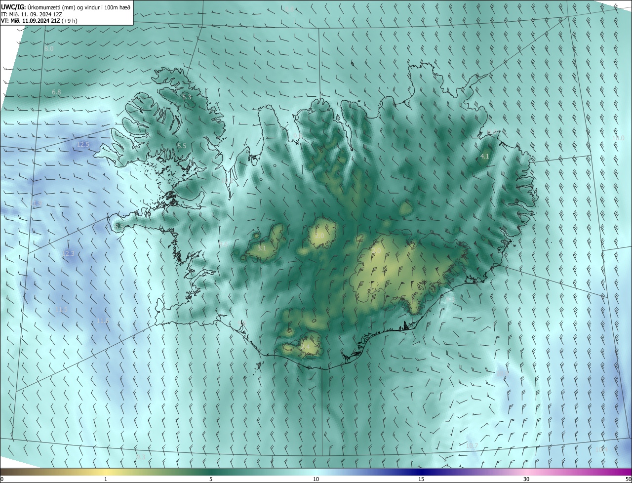Click the 2.4 value label near the south coast
632x483 pixels.
pos(305,347)
